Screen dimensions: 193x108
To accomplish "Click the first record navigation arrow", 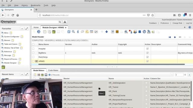I will point(170,37).
